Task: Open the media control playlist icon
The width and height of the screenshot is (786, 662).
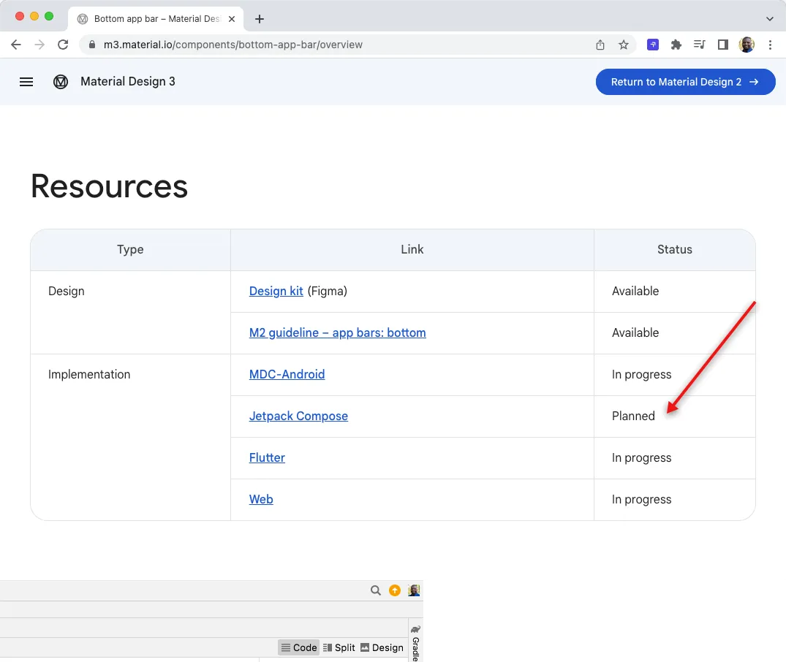Action: pyautogui.click(x=699, y=45)
